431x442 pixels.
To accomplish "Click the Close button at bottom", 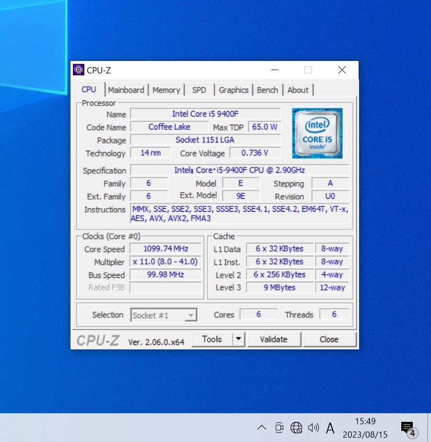I will coord(329,339).
